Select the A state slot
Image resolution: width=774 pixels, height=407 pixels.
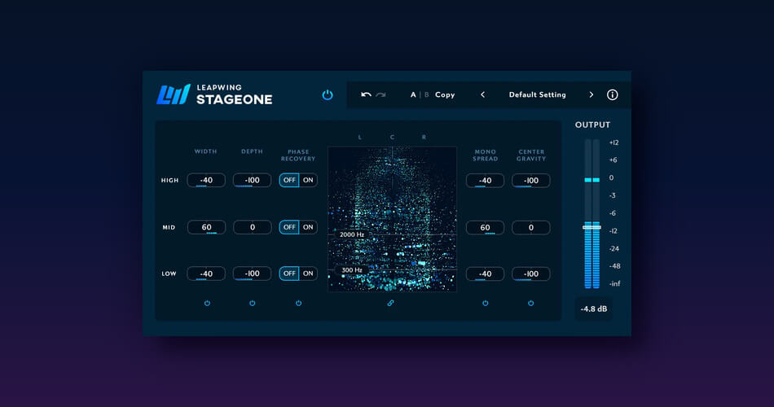(x=413, y=94)
